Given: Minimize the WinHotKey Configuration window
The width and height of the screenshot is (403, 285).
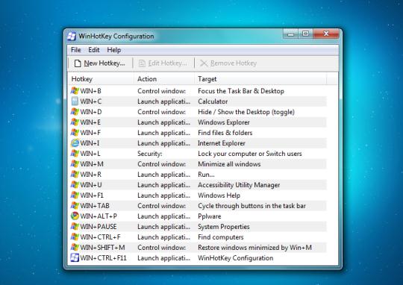Looking at the screenshot, I should [x=291, y=34].
